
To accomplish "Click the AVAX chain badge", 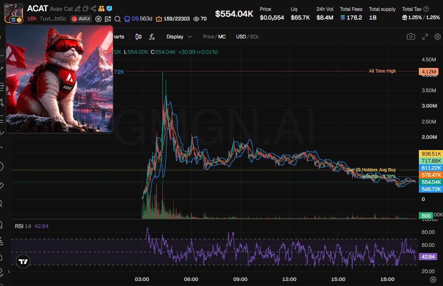I will click(81, 19).
